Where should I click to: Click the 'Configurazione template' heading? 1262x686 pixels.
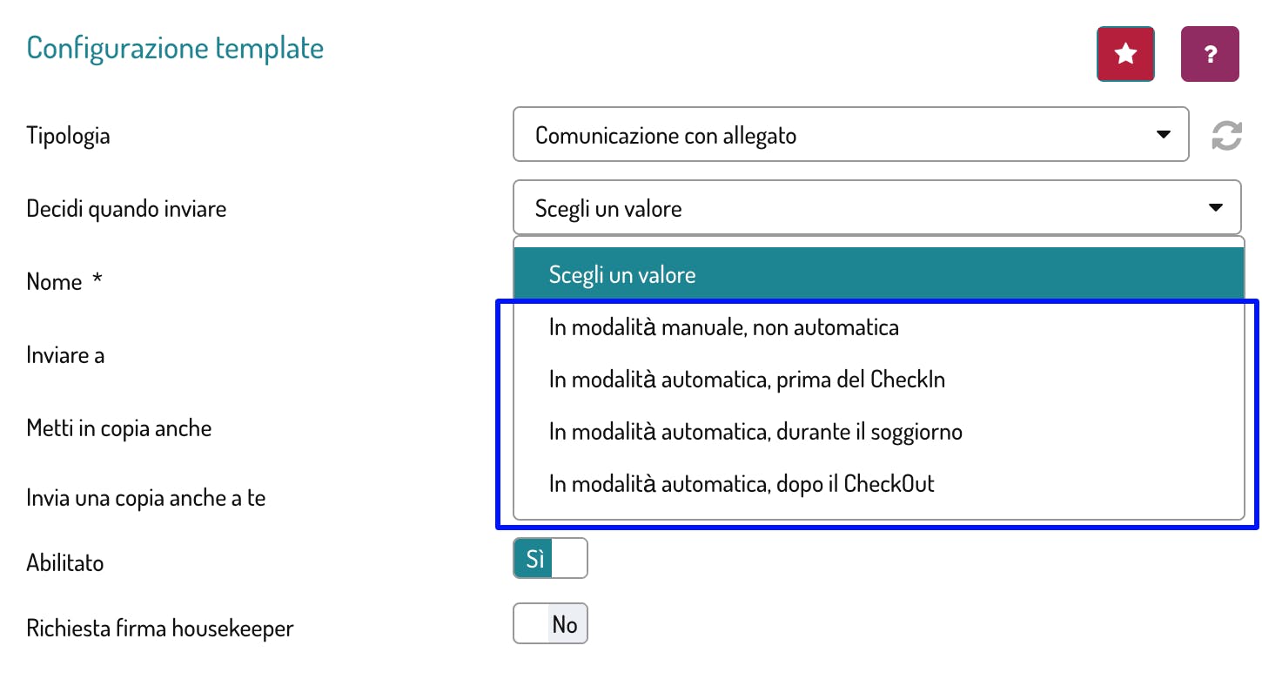click(x=175, y=48)
